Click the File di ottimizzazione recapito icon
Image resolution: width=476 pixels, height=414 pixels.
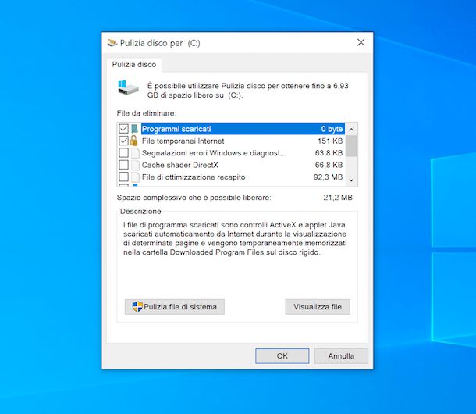tap(135, 177)
